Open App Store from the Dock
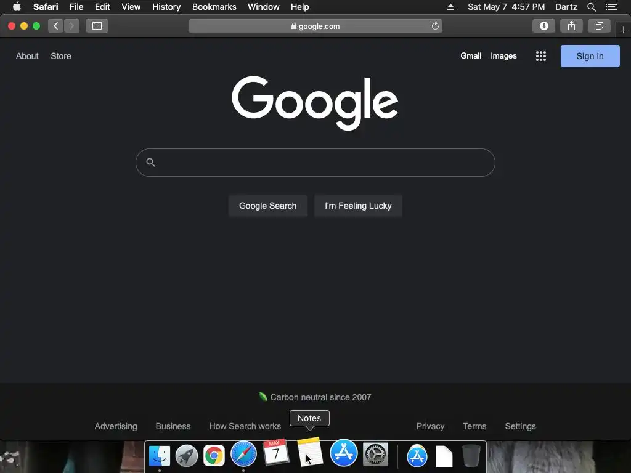 pyautogui.click(x=344, y=453)
